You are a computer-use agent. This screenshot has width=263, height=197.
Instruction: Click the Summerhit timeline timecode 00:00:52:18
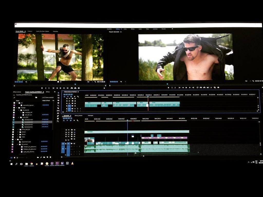click(x=68, y=118)
